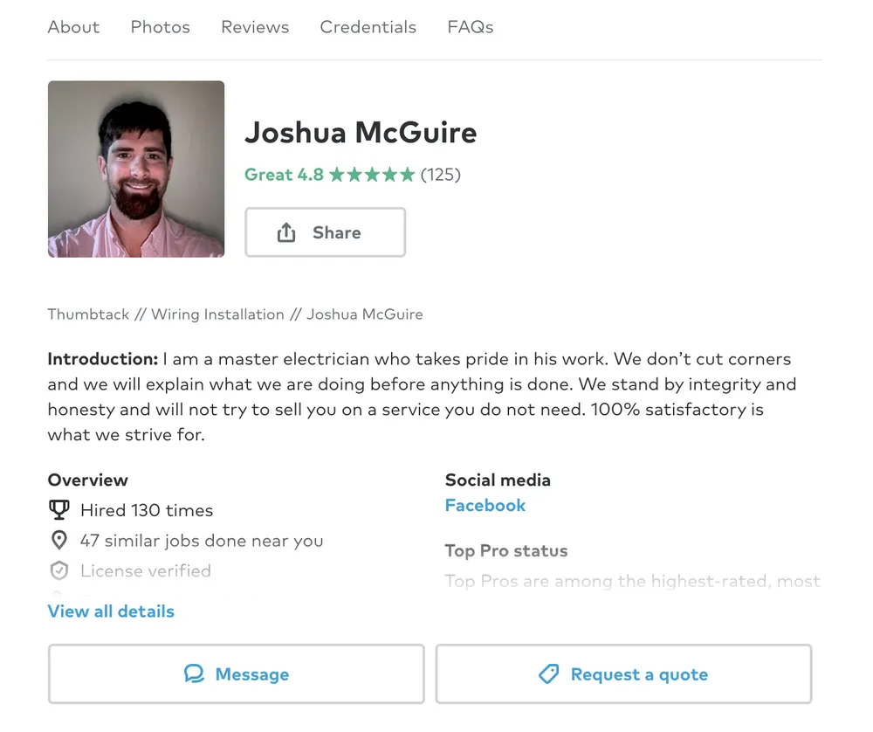The height and width of the screenshot is (732, 873).
Task: Go to the Reviews tab
Action: (x=255, y=27)
